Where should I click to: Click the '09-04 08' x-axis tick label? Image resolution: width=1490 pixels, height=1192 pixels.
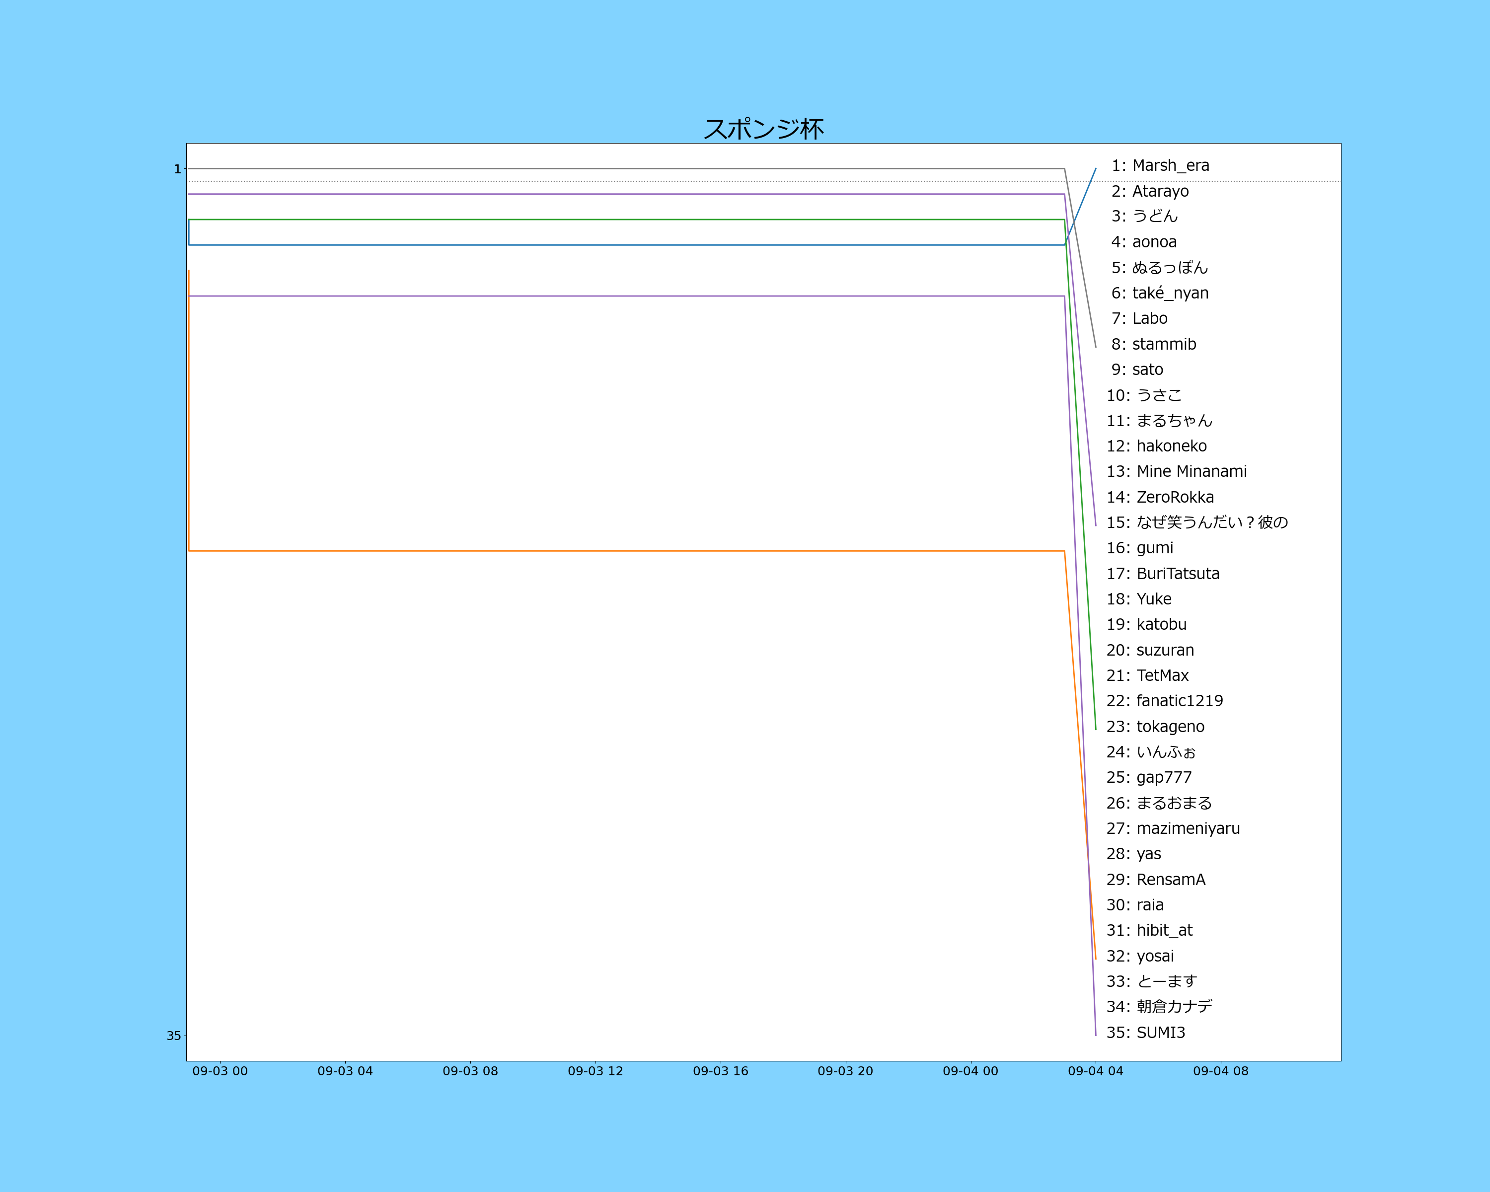click(x=1220, y=1071)
